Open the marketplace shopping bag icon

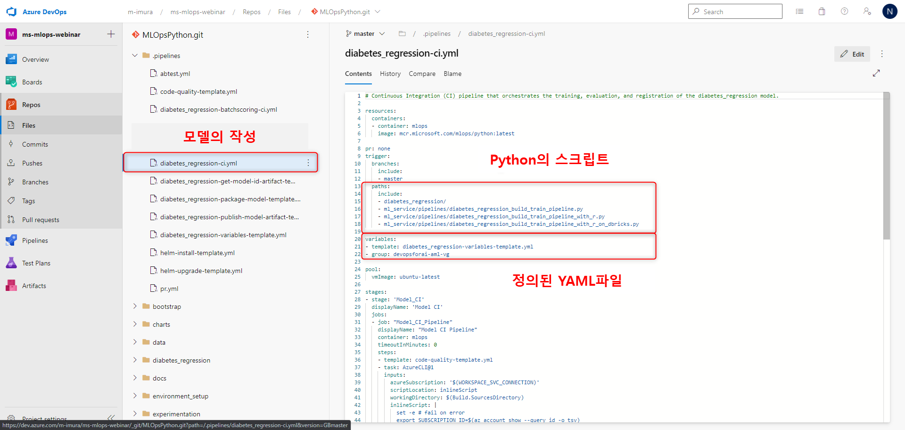coord(822,11)
